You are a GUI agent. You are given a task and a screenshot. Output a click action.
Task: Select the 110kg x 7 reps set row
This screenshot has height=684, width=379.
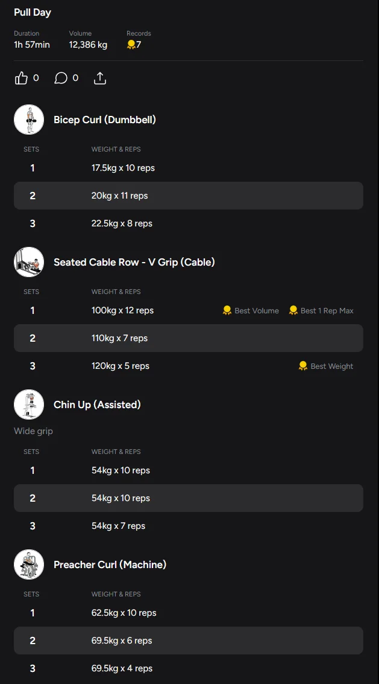click(188, 338)
